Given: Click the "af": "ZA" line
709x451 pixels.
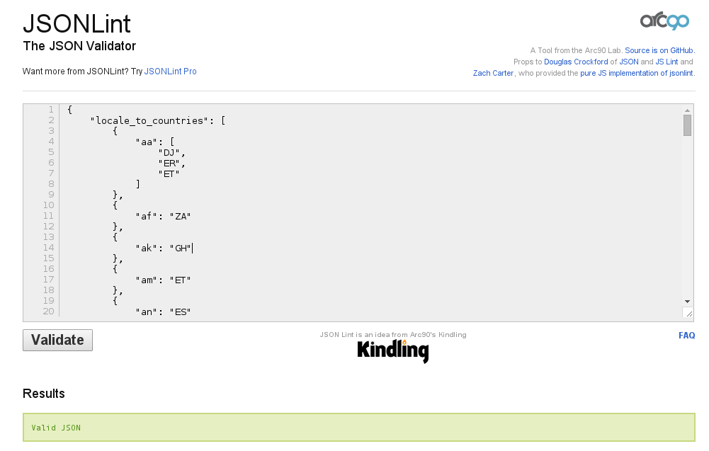Looking at the screenshot, I should [x=163, y=217].
